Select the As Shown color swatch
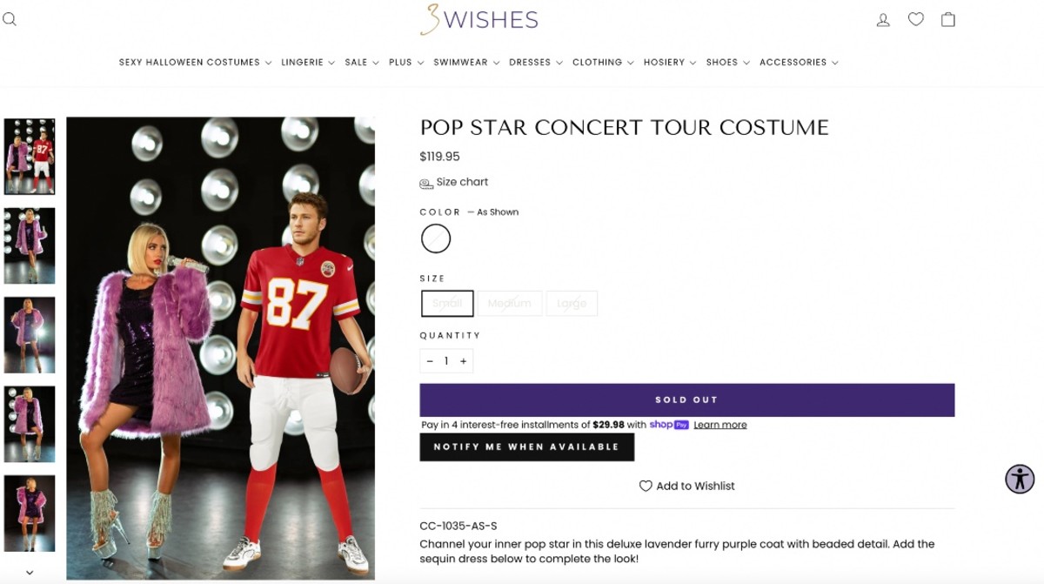The height and width of the screenshot is (584, 1044). point(436,238)
